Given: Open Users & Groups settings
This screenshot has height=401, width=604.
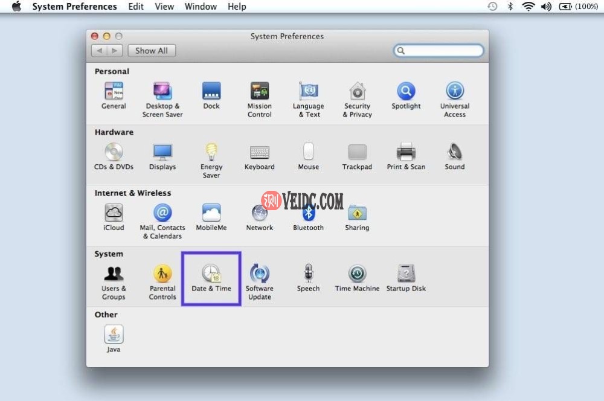Looking at the screenshot, I should [114, 275].
